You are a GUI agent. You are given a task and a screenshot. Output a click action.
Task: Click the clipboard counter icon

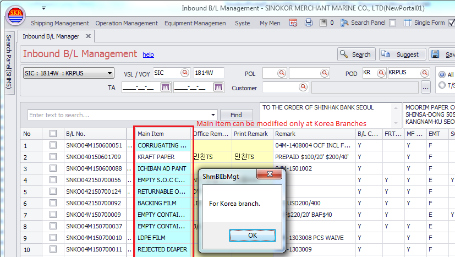click(x=324, y=23)
